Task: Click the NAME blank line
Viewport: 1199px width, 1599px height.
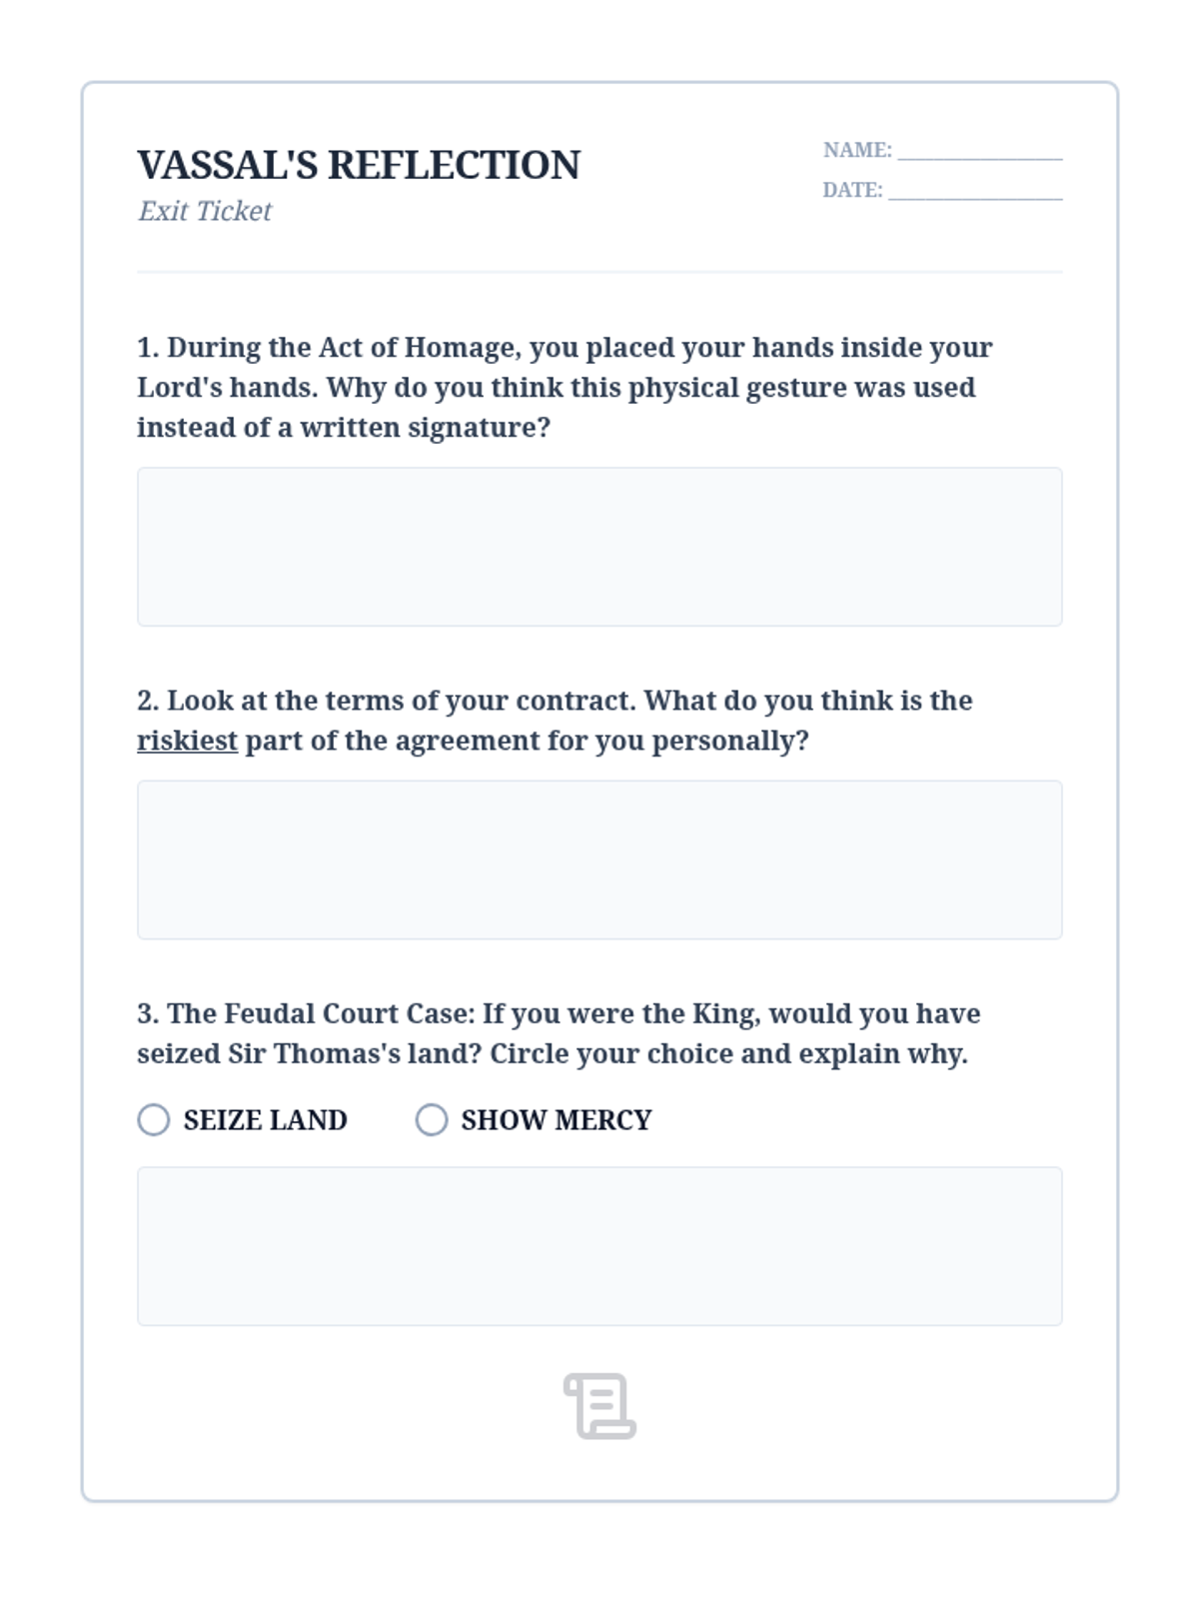Action: pyautogui.click(x=980, y=157)
